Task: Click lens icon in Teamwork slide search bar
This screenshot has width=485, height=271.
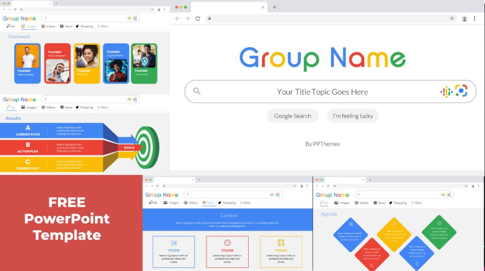Action: click(135, 18)
